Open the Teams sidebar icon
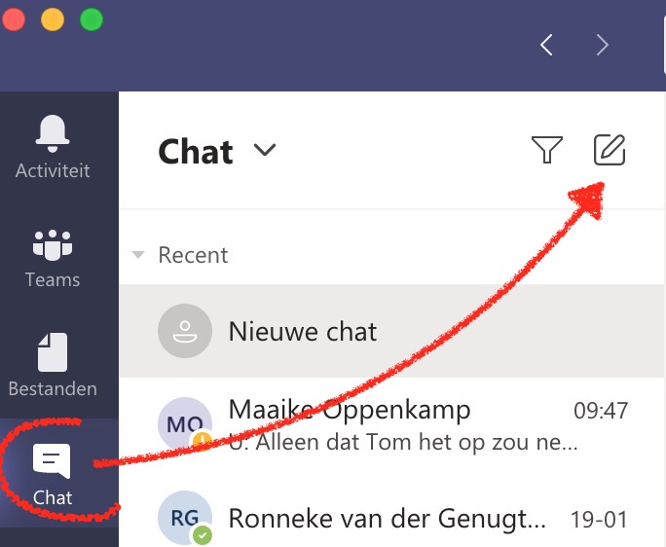Screen dimensions: 666x547 pos(53,244)
